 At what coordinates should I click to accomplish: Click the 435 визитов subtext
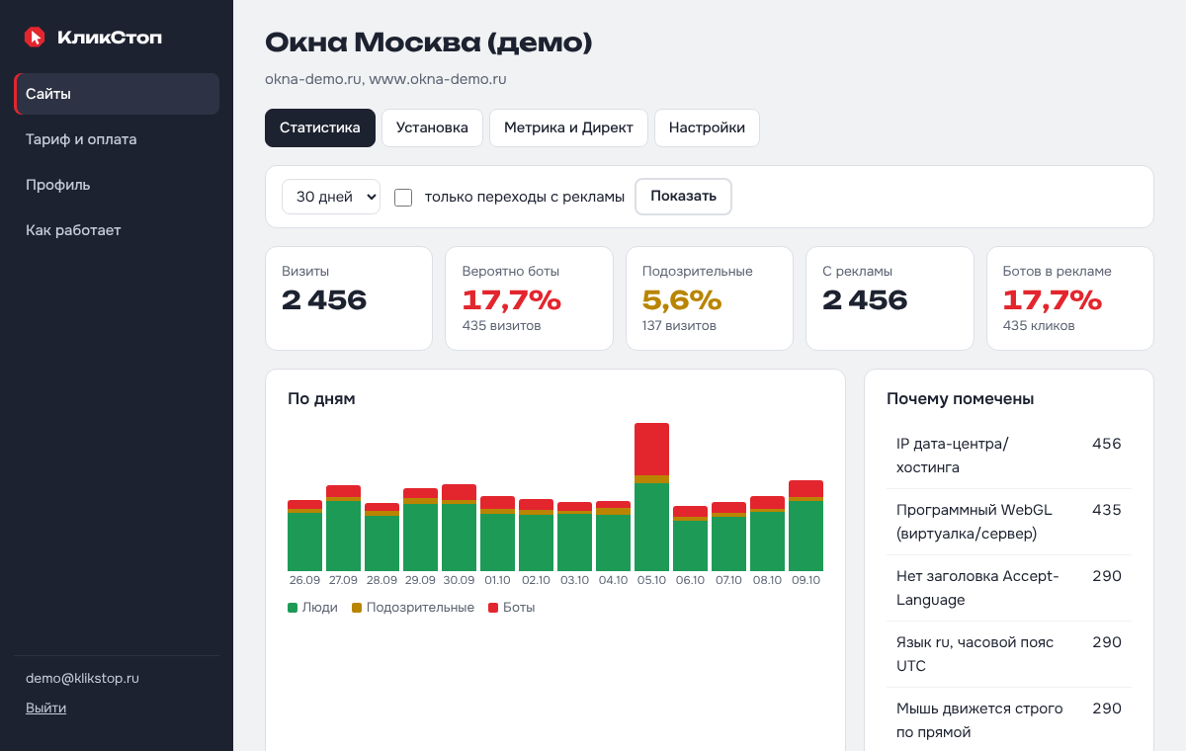pyautogui.click(x=501, y=325)
